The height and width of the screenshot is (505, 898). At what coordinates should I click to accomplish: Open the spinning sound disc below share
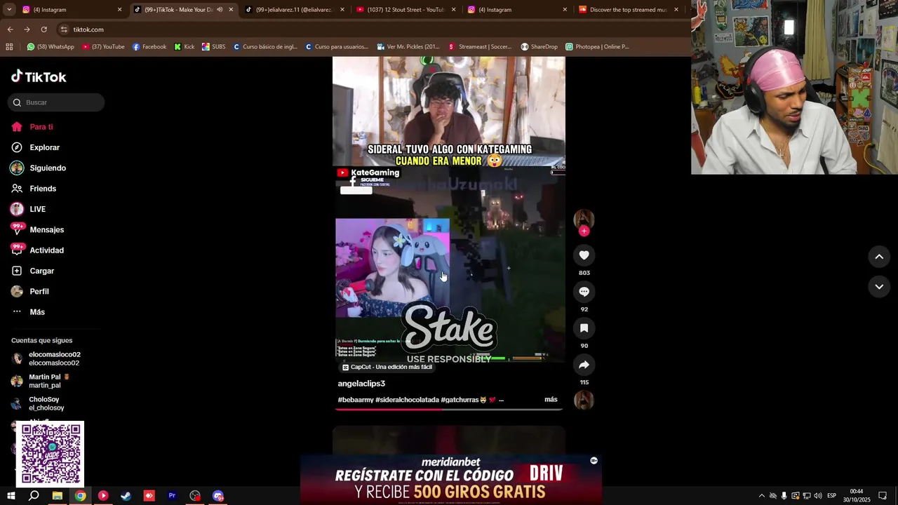click(x=584, y=400)
